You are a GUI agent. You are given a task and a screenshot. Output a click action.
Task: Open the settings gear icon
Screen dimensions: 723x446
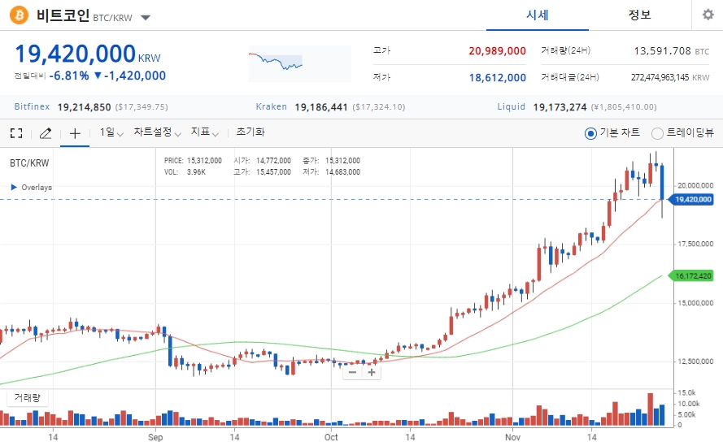point(708,15)
